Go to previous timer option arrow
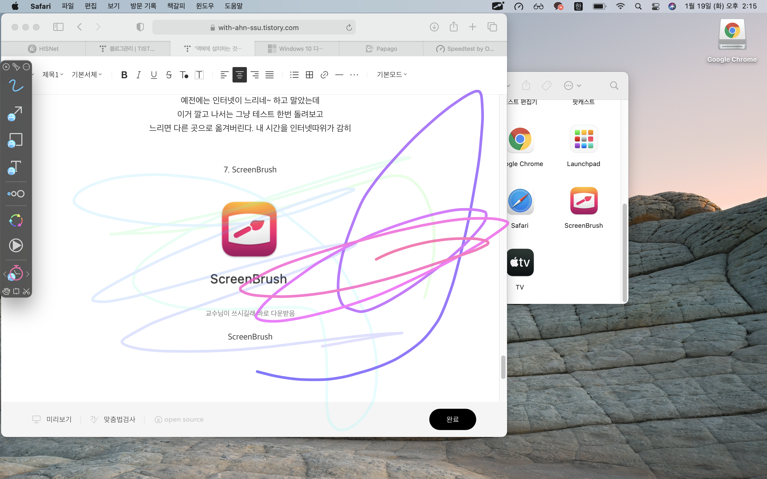The width and height of the screenshot is (767, 479). 5,274
